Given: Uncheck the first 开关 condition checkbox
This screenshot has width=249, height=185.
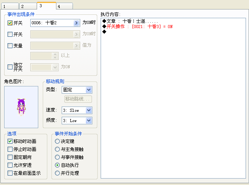Looking at the screenshot, I should tap(10, 23).
